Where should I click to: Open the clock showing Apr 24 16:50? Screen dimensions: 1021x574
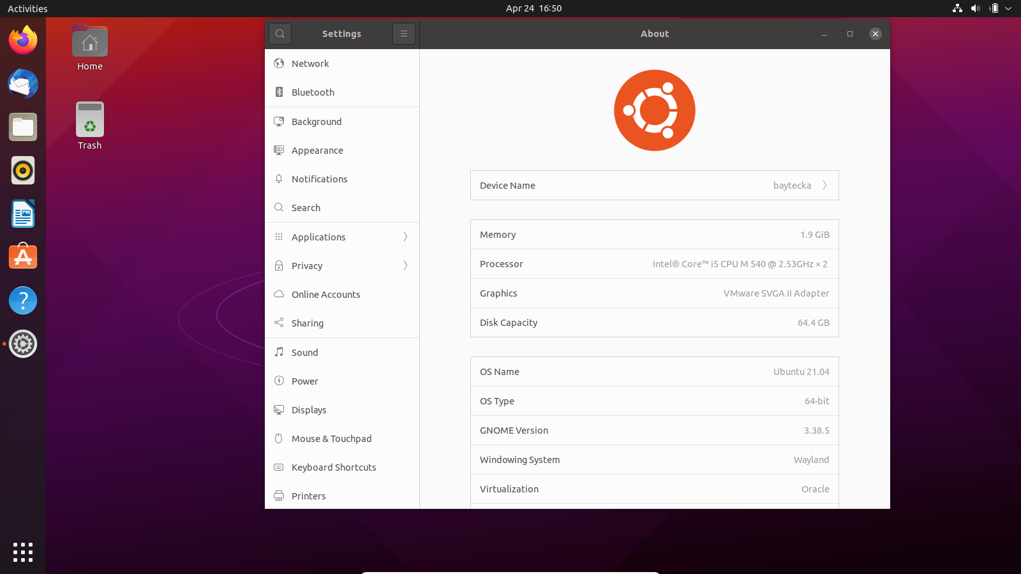533,8
